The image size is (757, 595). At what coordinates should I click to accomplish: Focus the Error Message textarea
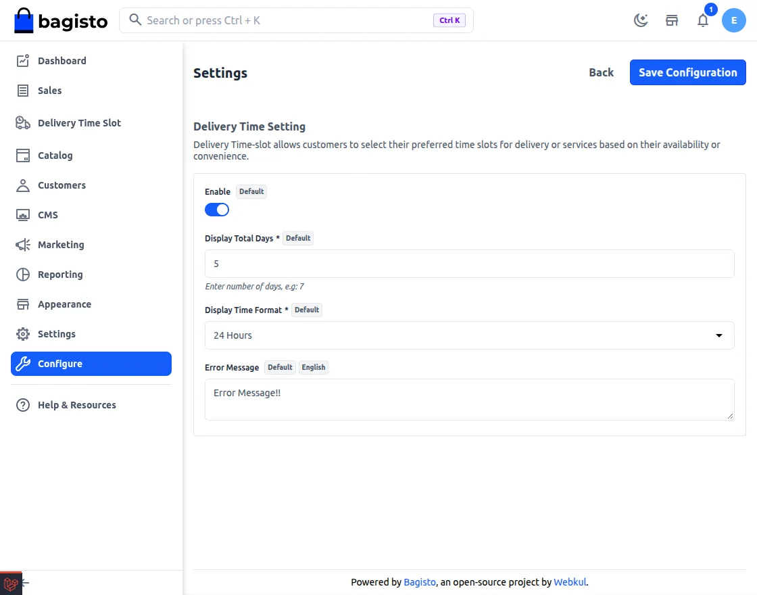coord(469,400)
